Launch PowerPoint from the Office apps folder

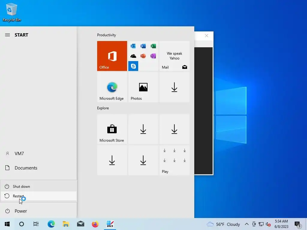tap(143, 56)
